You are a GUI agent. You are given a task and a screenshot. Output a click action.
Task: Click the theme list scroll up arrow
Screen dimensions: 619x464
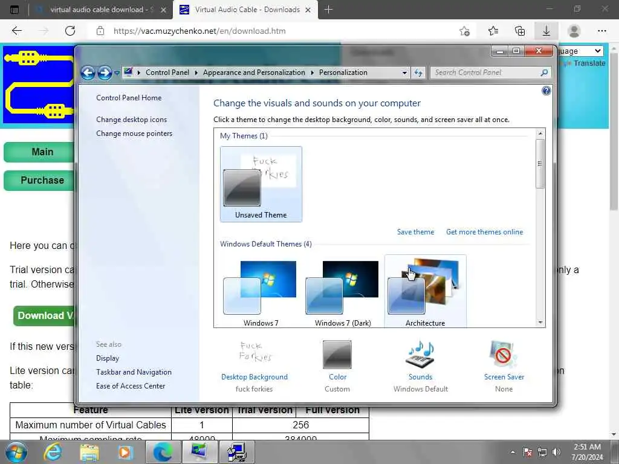tap(540, 134)
